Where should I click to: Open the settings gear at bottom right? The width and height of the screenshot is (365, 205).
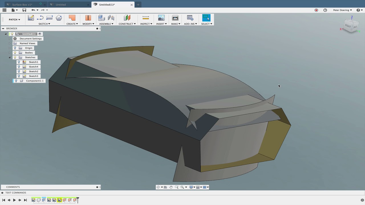click(362, 200)
